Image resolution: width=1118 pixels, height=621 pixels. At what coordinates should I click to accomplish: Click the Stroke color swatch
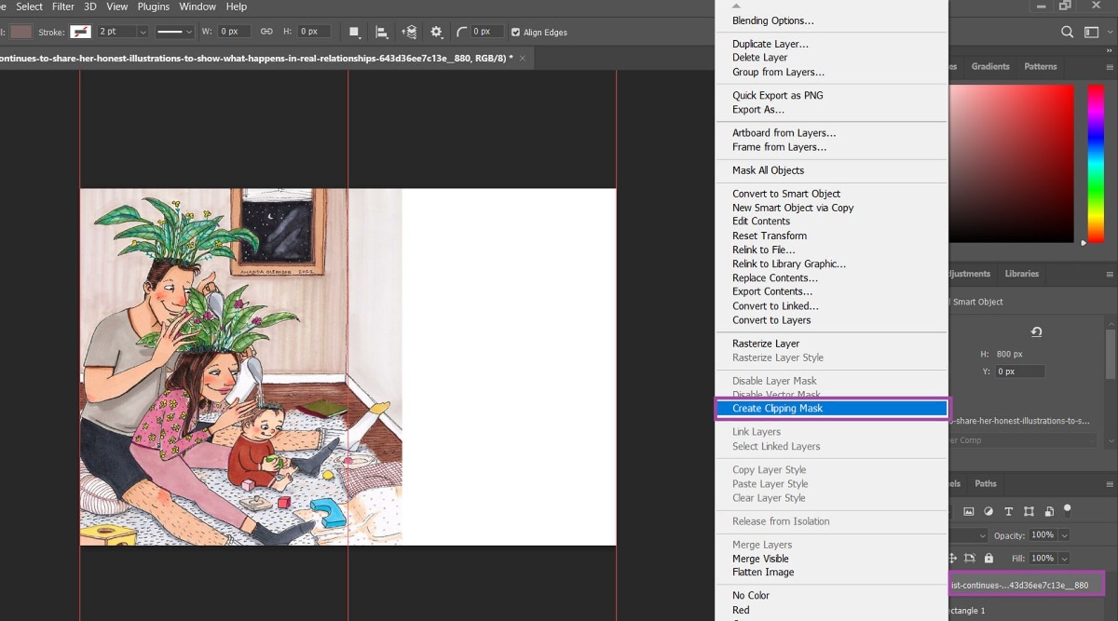point(80,32)
